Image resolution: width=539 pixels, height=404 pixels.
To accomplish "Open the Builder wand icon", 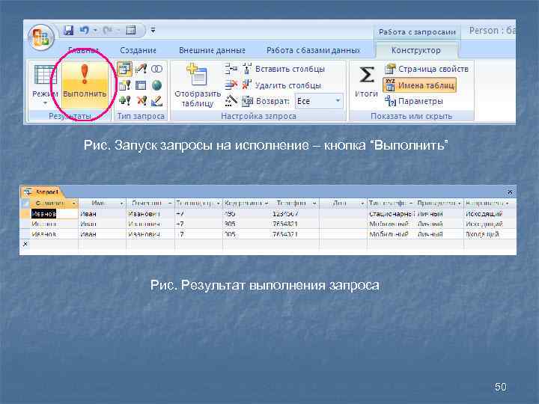I will tap(231, 101).
